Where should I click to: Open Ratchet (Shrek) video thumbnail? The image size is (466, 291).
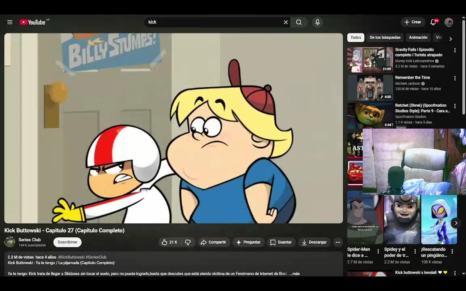point(370,116)
